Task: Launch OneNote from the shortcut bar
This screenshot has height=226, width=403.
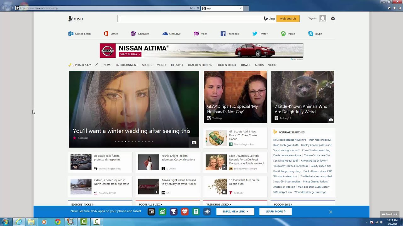Action: 133,34
